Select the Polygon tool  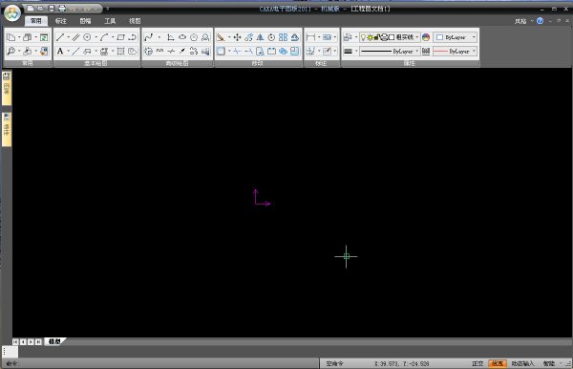194,37
